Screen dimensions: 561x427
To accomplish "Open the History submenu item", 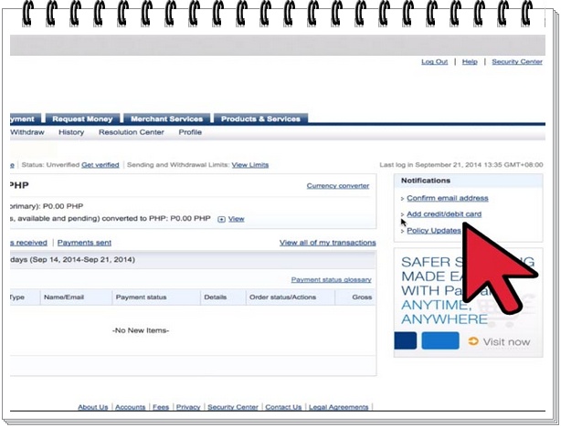I will (x=71, y=132).
